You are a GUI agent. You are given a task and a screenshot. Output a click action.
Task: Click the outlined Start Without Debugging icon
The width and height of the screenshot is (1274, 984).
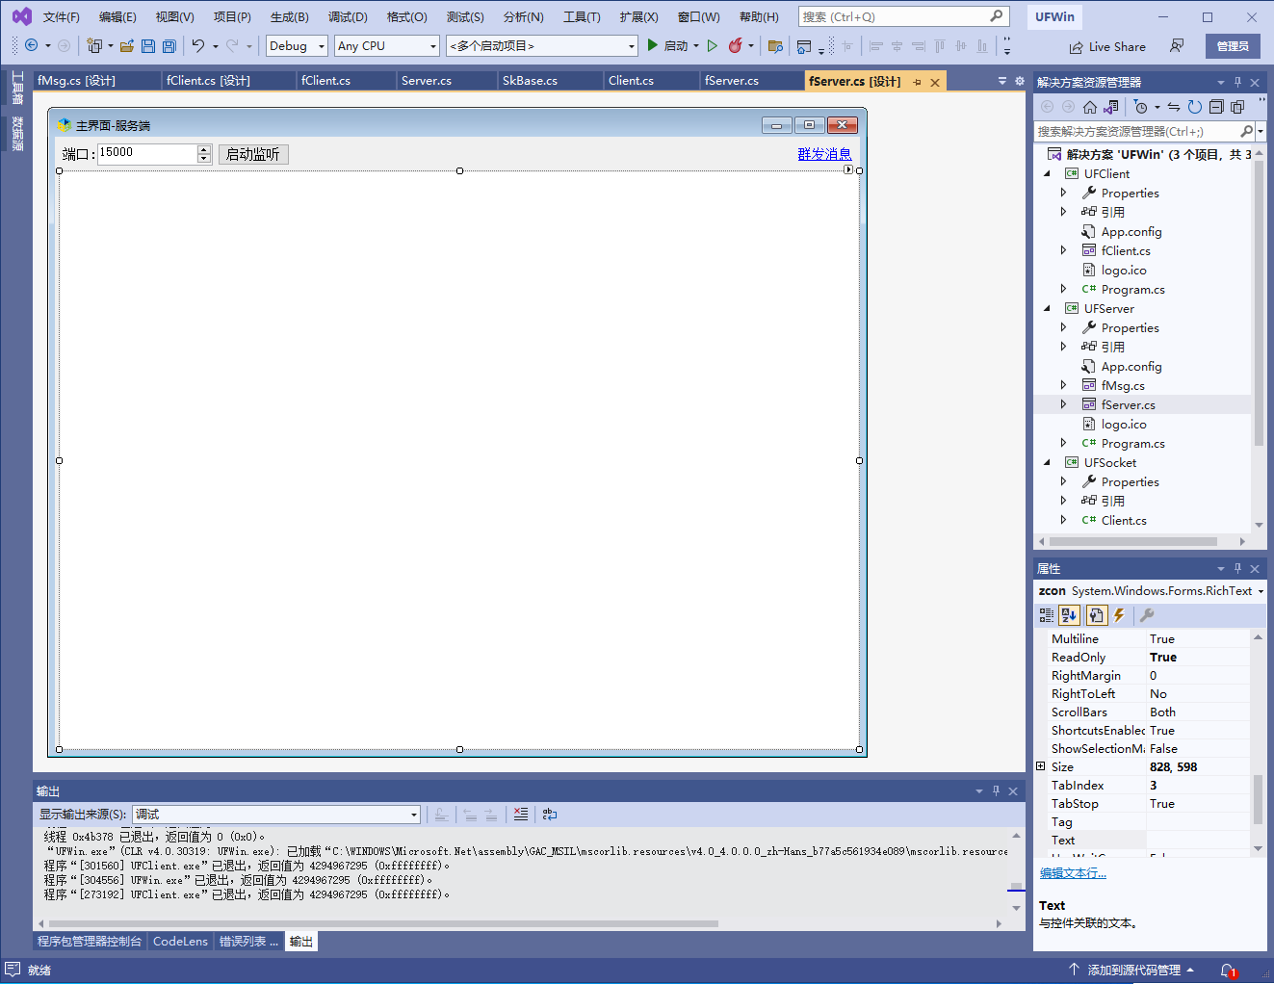click(x=713, y=45)
